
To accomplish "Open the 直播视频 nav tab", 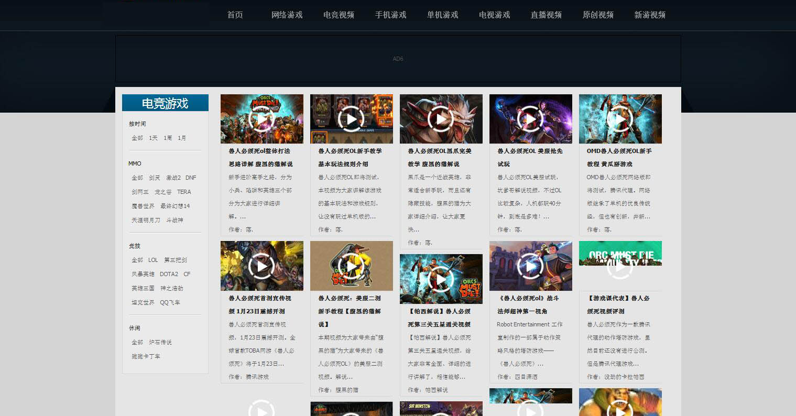I will coord(546,15).
